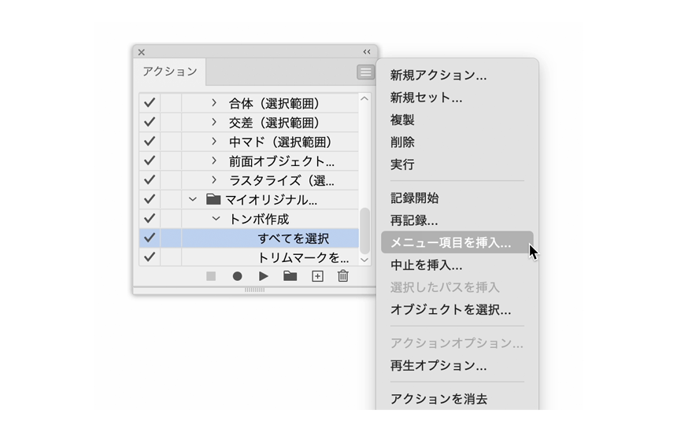
Task: Collapse the マイオリジナル set
Action: pos(193,199)
